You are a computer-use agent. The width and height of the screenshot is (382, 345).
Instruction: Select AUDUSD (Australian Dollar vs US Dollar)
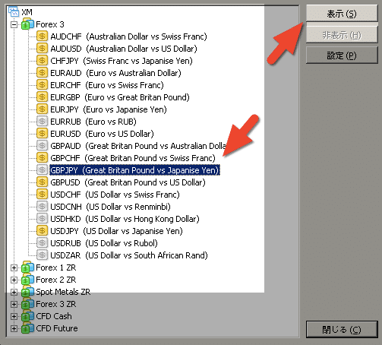(x=124, y=49)
